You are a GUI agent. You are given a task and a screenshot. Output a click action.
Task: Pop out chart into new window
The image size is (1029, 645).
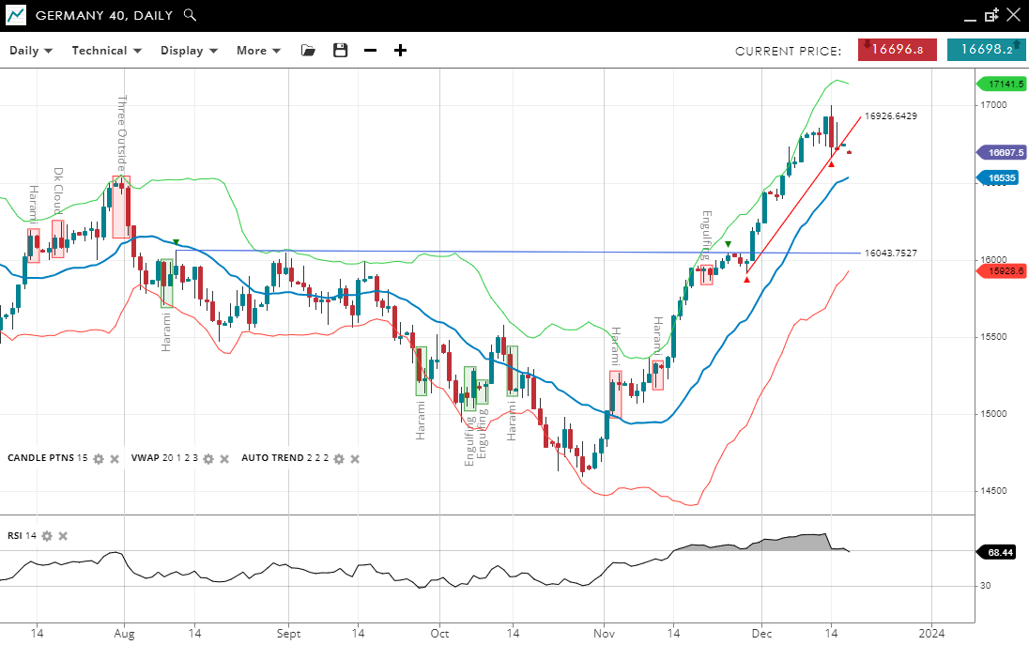pos(991,15)
